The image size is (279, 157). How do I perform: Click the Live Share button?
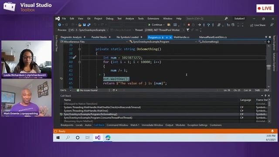pos(258,25)
